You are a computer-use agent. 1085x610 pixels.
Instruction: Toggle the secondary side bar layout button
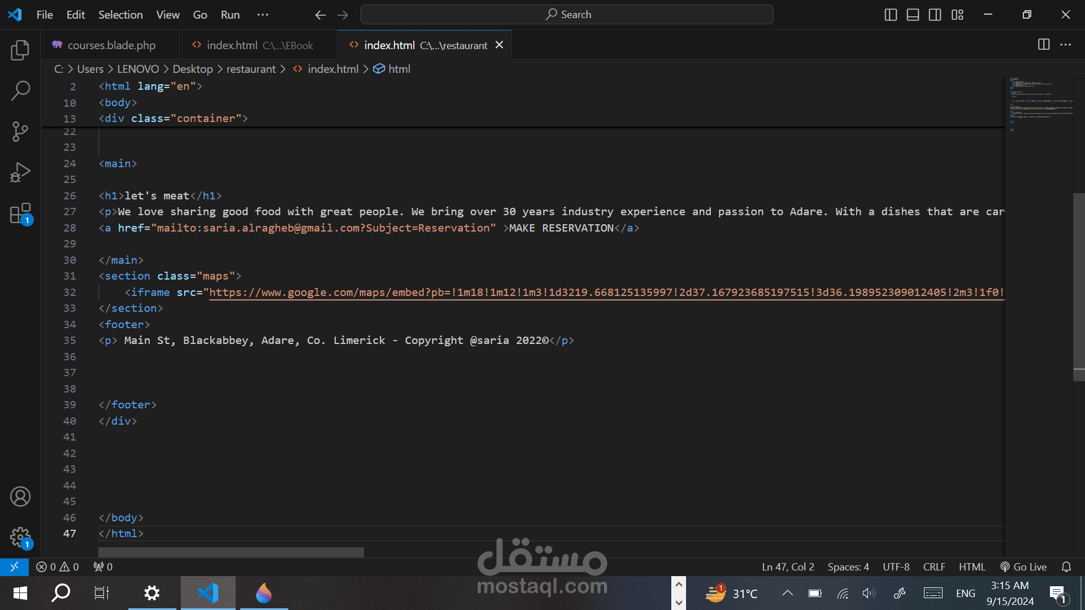pos(935,15)
